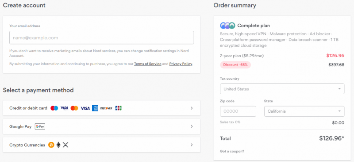Screen dimensions: 354x162
Task: Open the Privacy Policy link
Action: tap(181, 64)
